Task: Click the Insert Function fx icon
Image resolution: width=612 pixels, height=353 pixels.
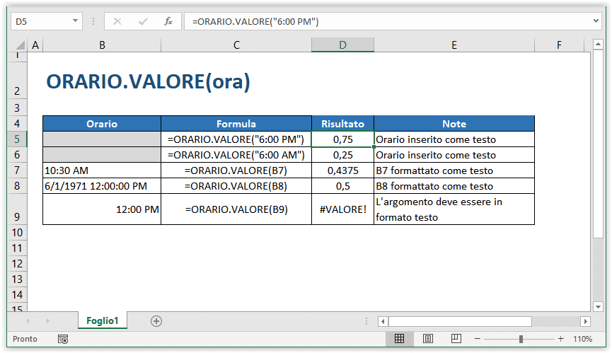Action: click(x=168, y=21)
